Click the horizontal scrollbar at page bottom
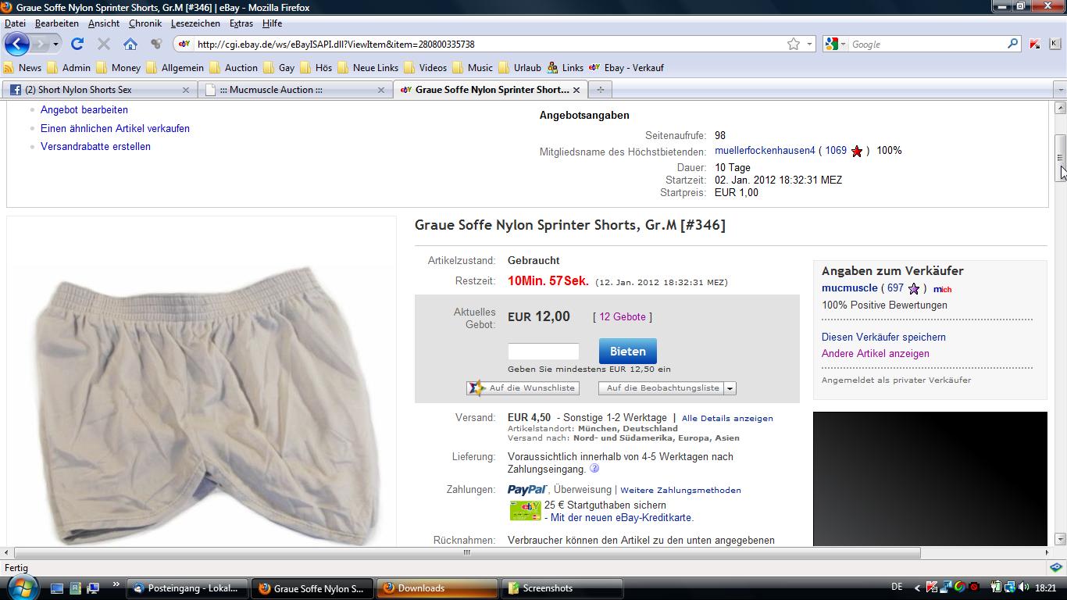Image resolution: width=1067 pixels, height=600 pixels. (466, 552)
